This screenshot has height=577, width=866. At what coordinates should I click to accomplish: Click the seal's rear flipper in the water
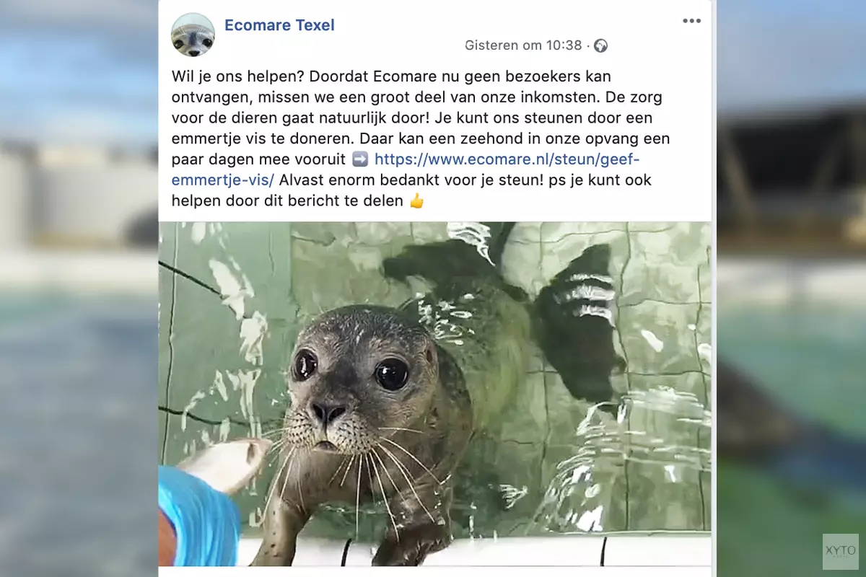point(577,317)
